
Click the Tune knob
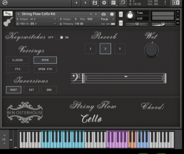[130, 15]
